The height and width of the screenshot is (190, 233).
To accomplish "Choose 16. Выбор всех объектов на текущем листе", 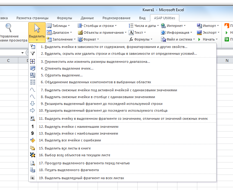I will 122,155.
